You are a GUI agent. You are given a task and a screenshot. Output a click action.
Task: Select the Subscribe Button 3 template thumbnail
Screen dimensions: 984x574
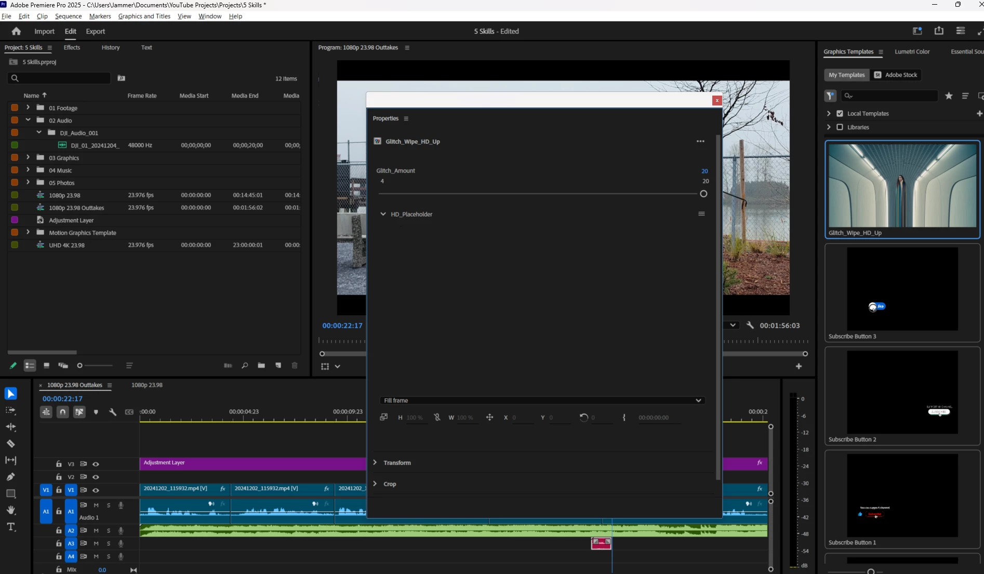click(902, 289)
